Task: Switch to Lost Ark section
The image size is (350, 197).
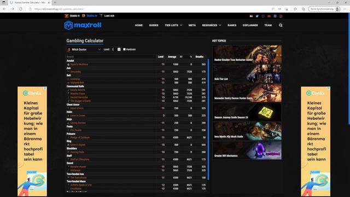Action: coord(107,16)
